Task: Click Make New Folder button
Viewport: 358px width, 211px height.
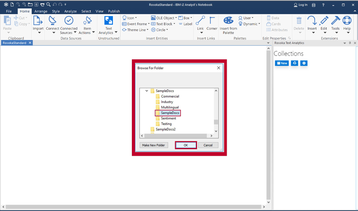Action: (154, 145)
